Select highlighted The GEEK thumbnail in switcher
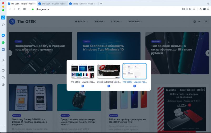 pos(134,71)
